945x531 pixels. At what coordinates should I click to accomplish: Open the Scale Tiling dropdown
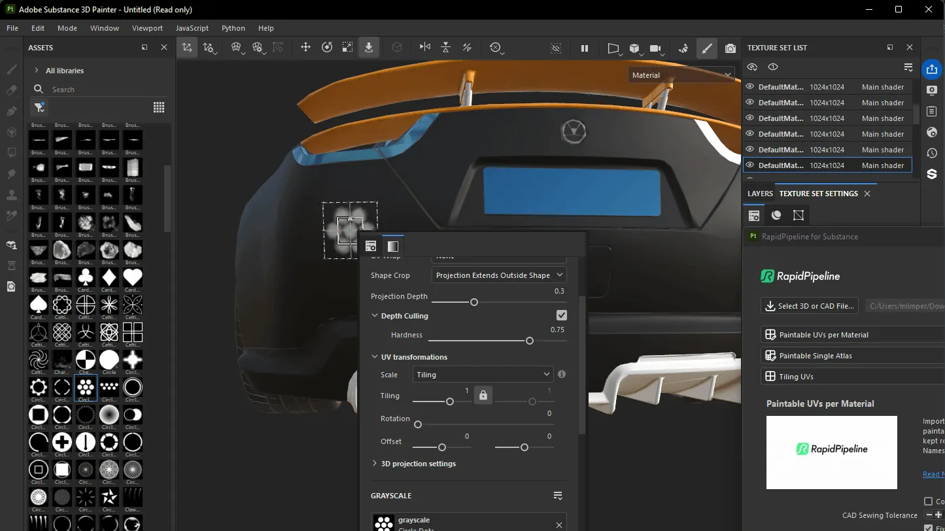tap(483, 375)
